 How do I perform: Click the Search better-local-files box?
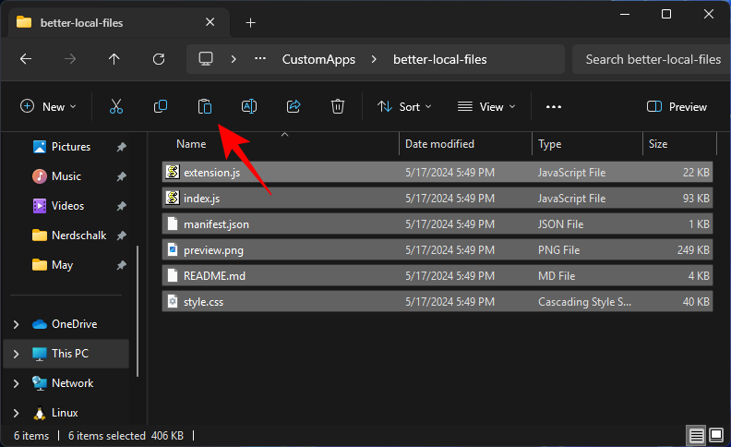coord(652,59)
